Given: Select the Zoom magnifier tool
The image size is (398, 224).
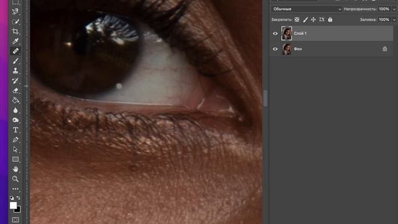Looking at the screenshot, I should [15, 179].
